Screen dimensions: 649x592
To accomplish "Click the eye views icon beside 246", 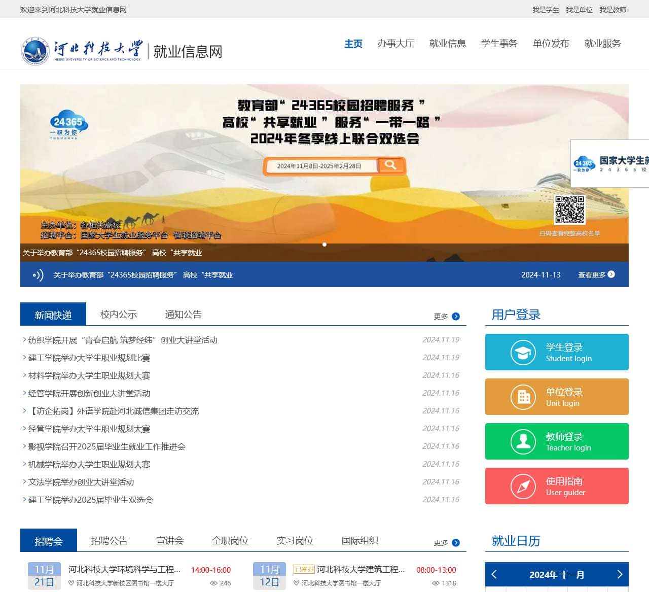I will (214, 583).
